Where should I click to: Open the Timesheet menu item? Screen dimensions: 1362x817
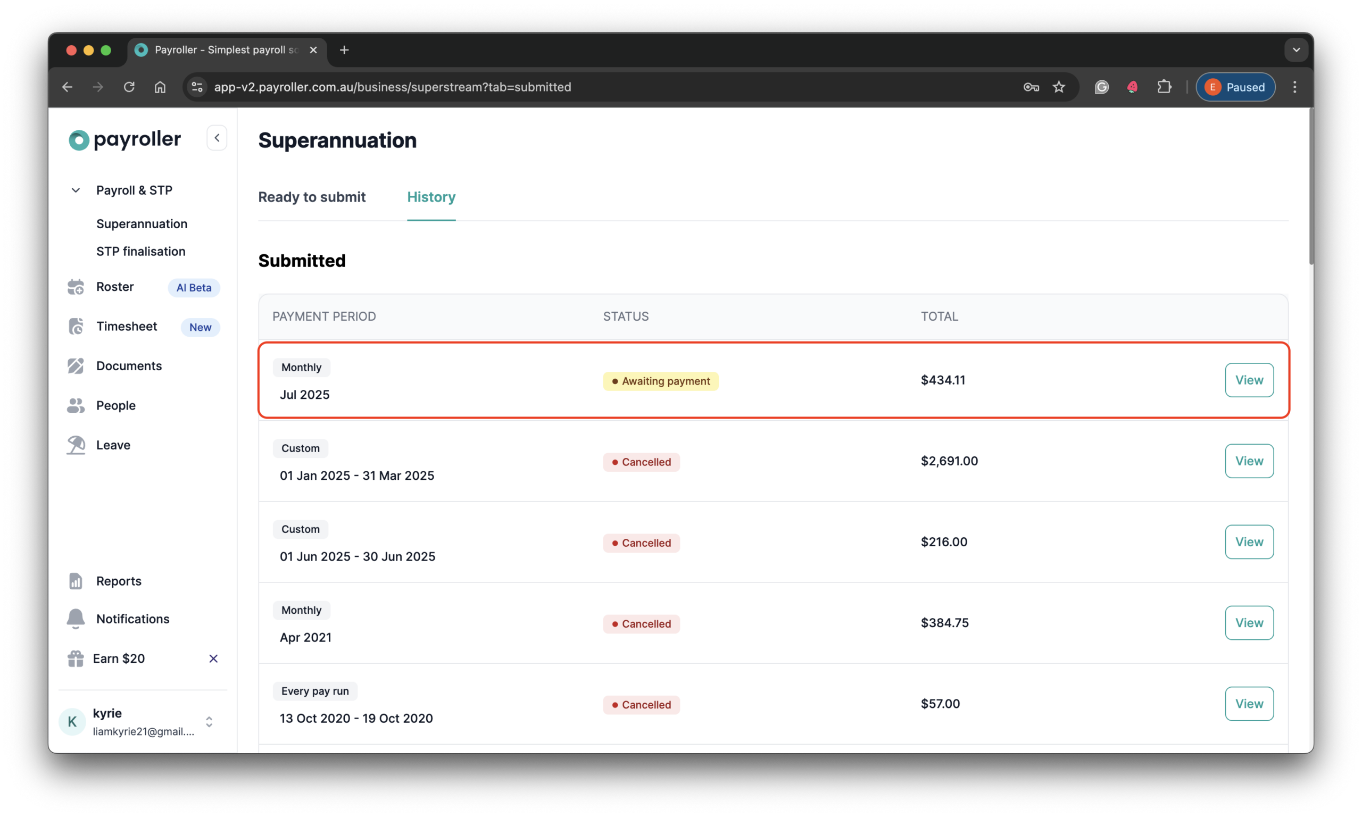click(x=127, y=327)
